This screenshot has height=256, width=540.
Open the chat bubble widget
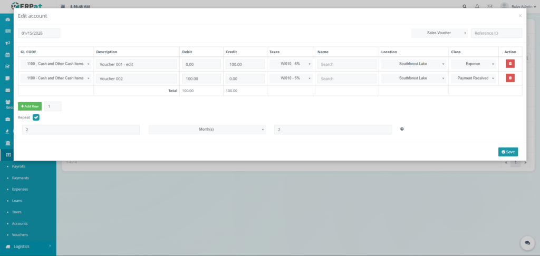(x=527, y=243)
